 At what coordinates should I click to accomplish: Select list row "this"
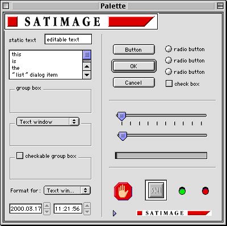point(46,55)
